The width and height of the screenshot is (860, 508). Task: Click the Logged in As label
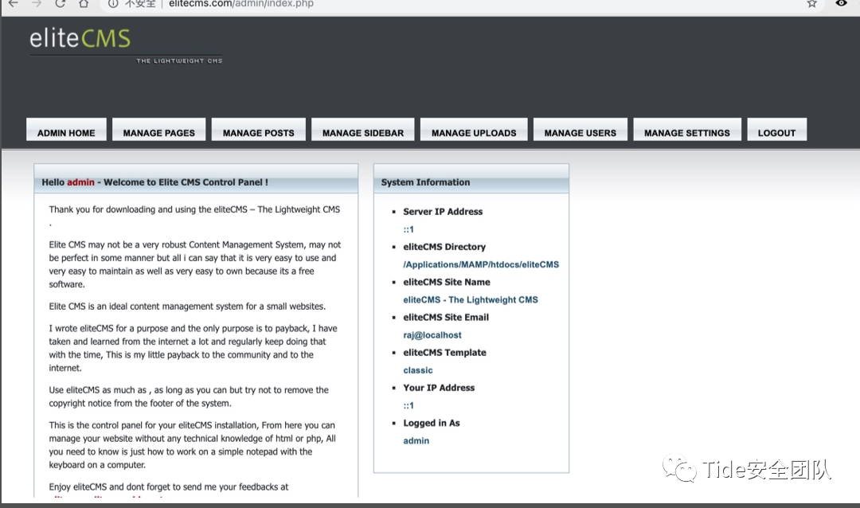[432, 423]
